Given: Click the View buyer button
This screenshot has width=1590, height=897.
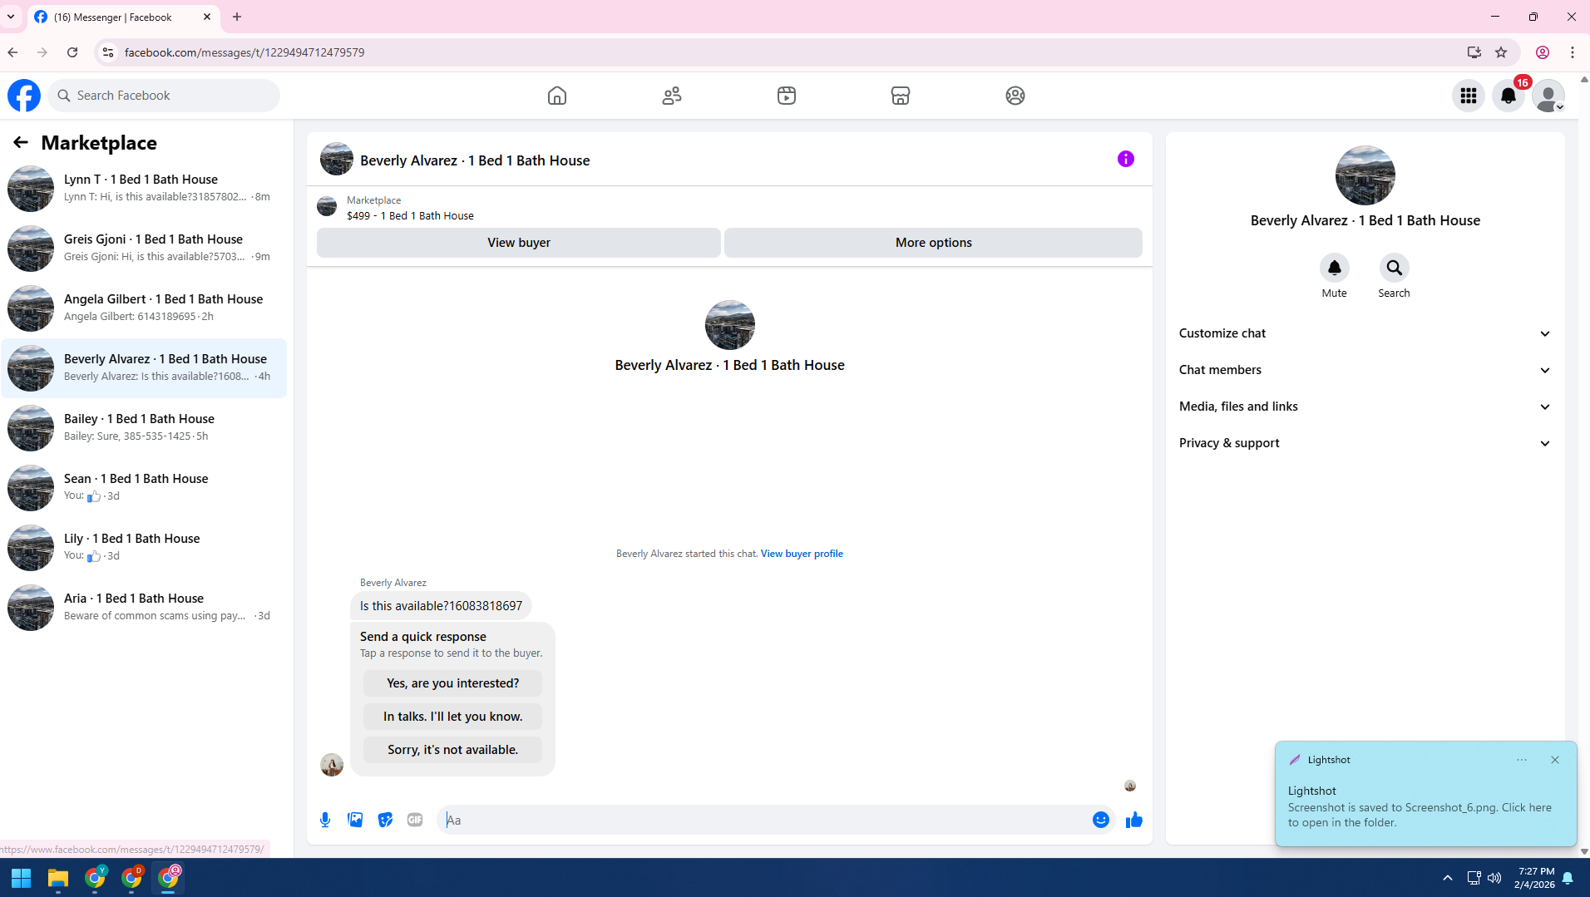Looking at the screenshot, I should (519, 243).
